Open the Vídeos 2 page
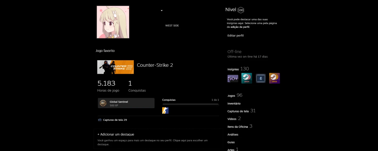378x151 pixels. click(234, 119)
